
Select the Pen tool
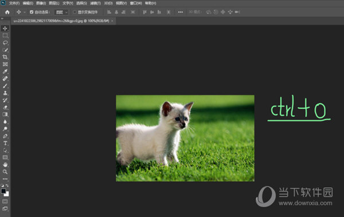click(x=5, y=136)
